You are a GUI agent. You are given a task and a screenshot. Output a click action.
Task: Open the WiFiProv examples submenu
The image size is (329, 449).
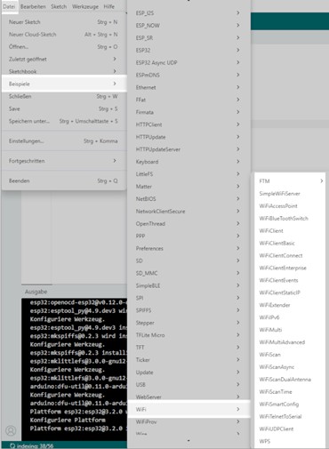pos(189,421)
